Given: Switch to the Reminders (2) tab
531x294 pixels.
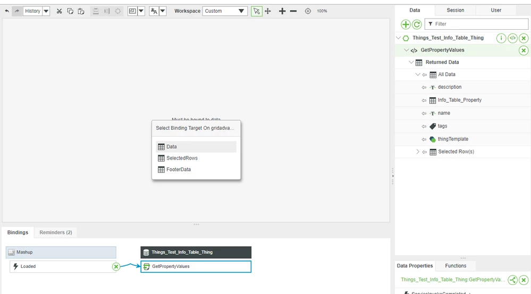Looking at the screenshot, I should [x=55, y=232].
